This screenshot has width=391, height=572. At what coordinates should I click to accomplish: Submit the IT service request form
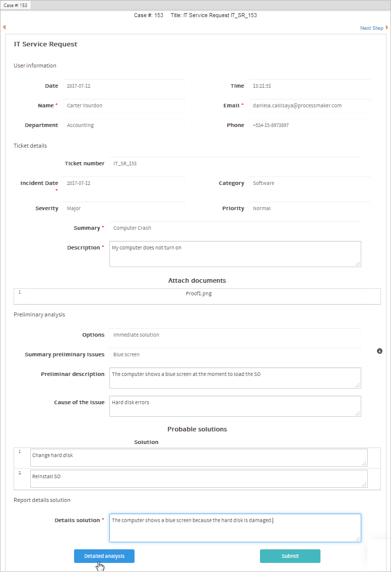[290, 556]
